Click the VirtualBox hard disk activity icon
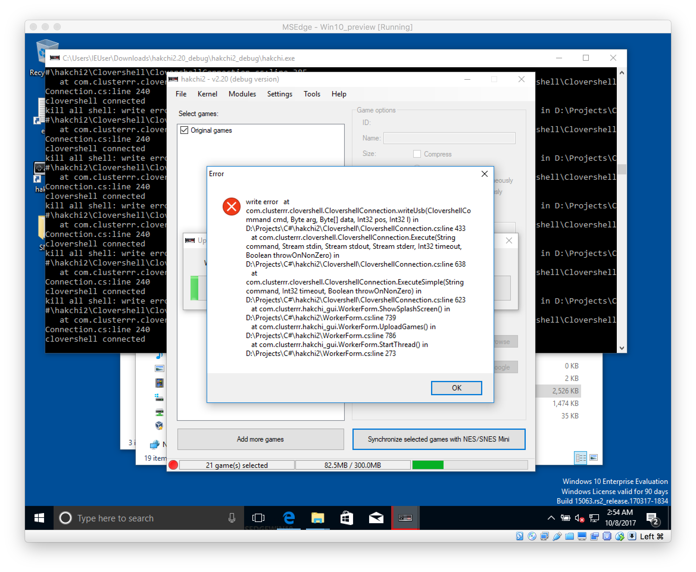 coord(519,536)
